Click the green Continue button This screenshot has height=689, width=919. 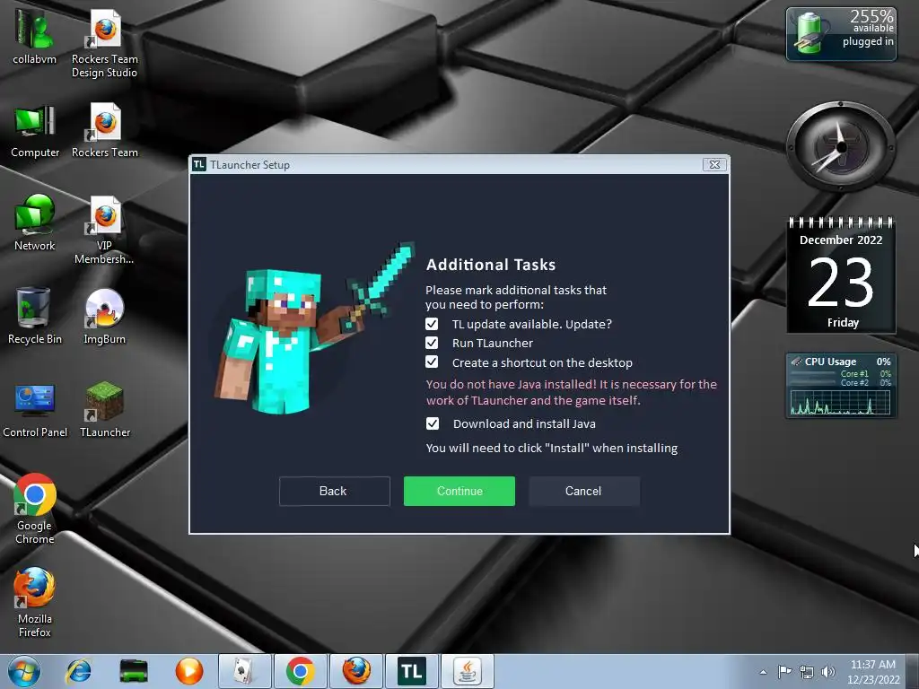(x=459, y=491)
